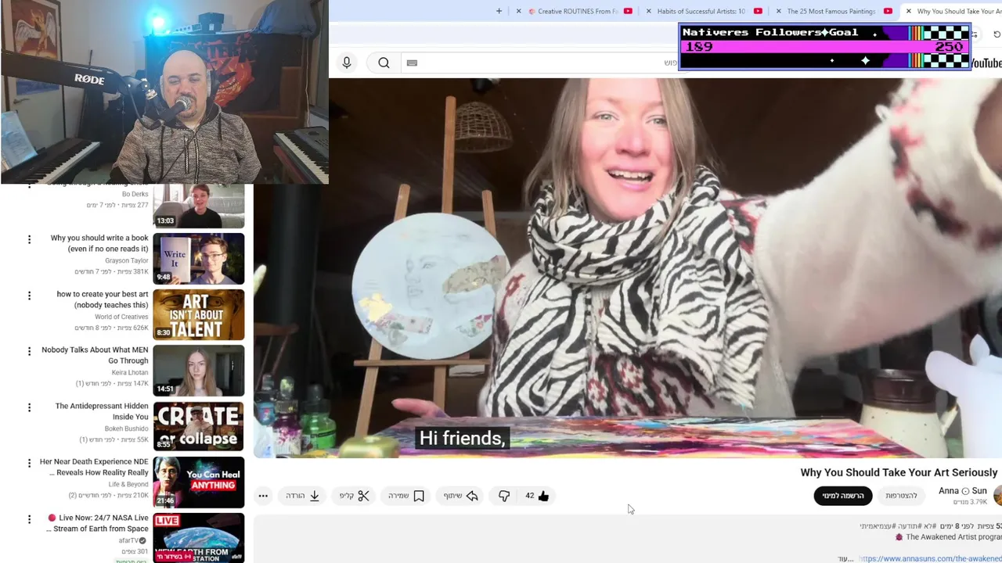Open the annasuns.com description link

(x=931, y=559)
